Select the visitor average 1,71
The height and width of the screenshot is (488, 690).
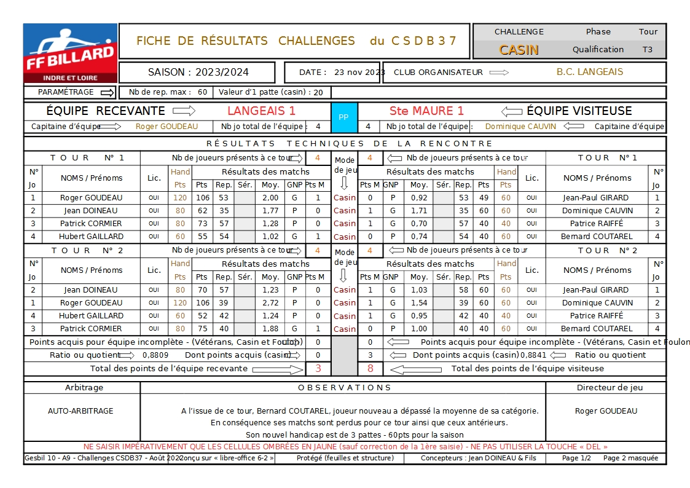click(419, 211)
